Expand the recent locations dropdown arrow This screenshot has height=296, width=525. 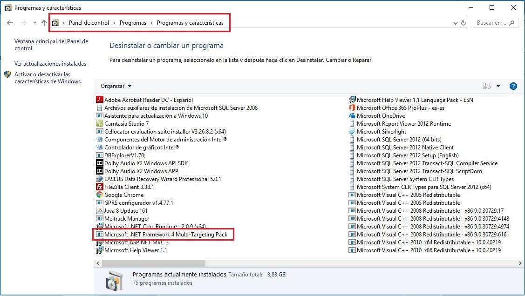(x=34, y=23)
